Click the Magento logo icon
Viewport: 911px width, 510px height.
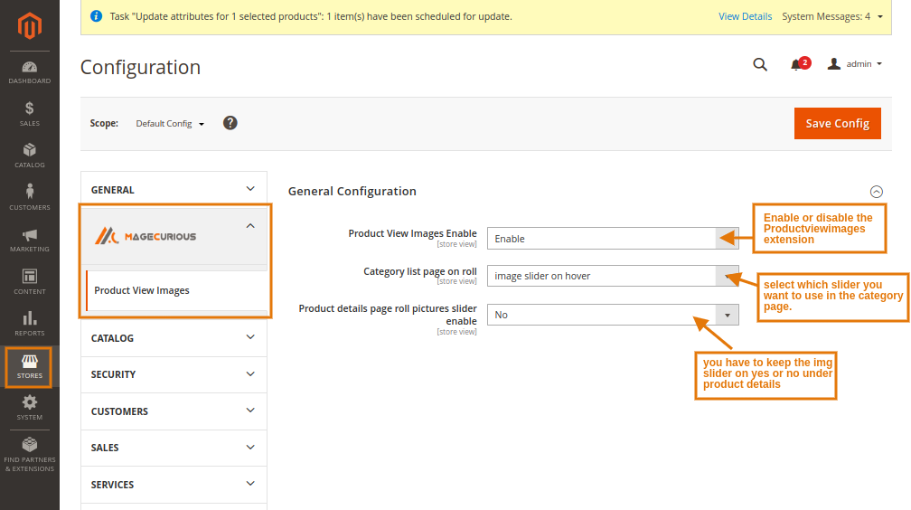(30, 25)
